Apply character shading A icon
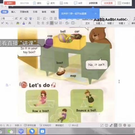 [x=30, y=23]
